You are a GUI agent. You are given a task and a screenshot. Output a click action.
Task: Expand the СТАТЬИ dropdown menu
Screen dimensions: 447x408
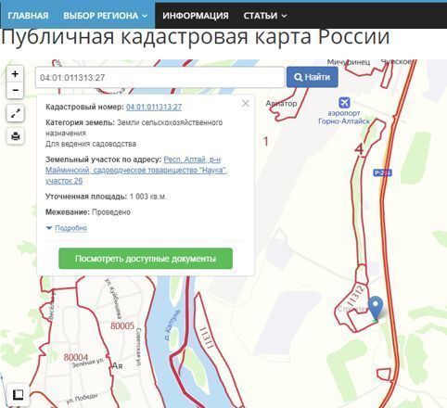[x=265, y=16]
